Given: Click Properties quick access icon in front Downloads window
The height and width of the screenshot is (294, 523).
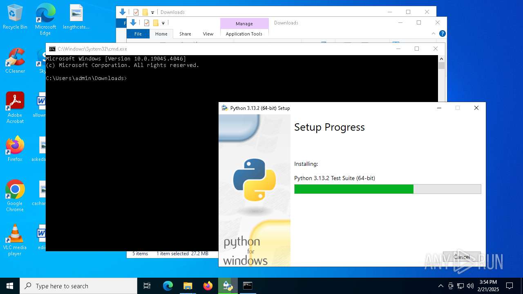Looking at the screenshot, I should click(147, 23).
